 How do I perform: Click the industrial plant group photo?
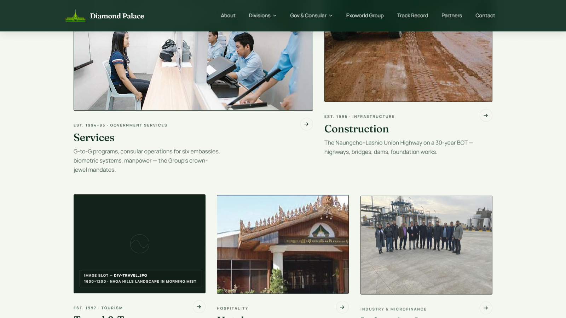(426, 245)
